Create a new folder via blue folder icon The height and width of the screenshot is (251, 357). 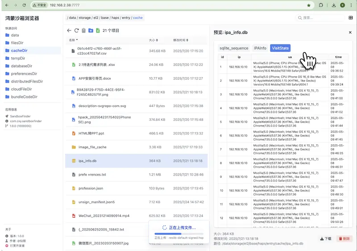coord(91,30)
